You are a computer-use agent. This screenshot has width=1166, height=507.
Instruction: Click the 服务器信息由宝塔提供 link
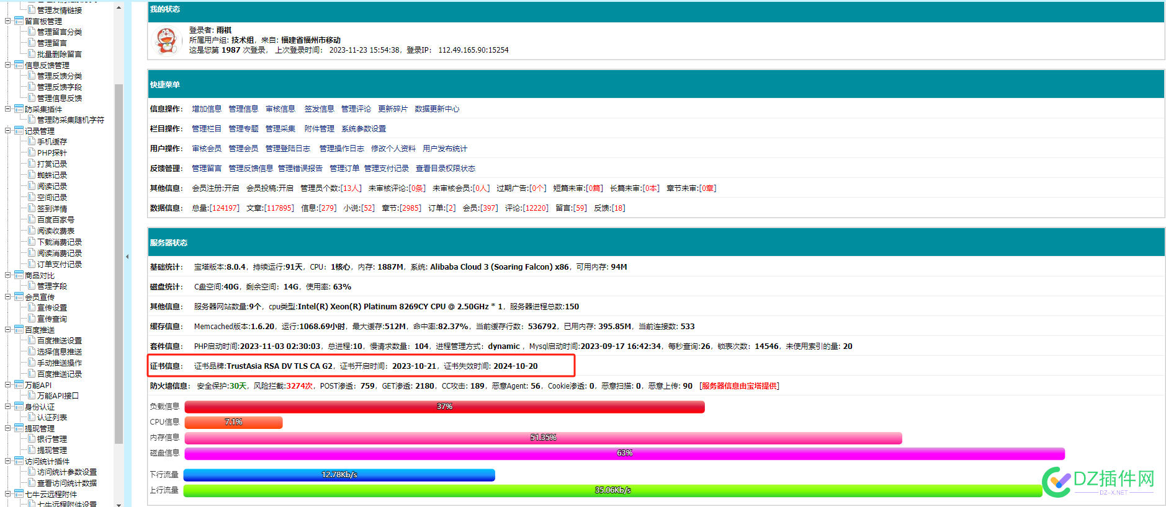tap(739, 386)
